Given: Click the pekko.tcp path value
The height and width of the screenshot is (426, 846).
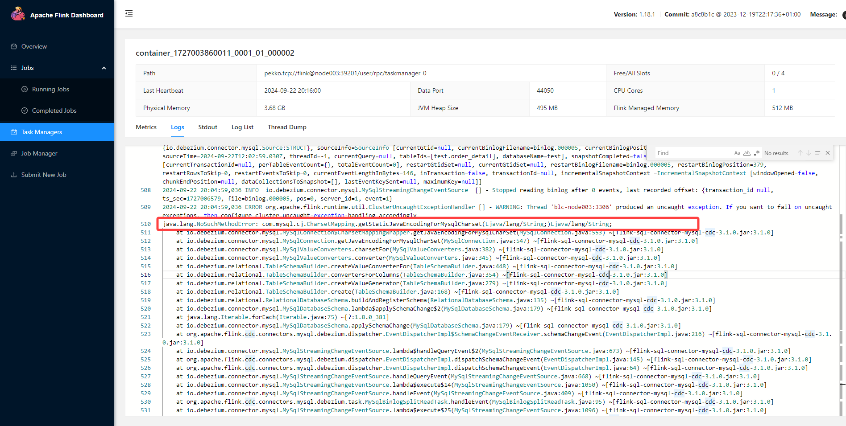Looking at the screenshot, I should tap(345, 73).
